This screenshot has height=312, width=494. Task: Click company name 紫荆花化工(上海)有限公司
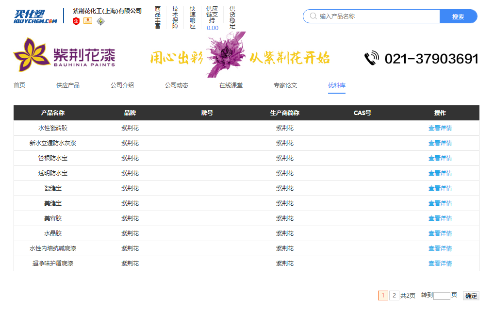click(x=107, y=11)
